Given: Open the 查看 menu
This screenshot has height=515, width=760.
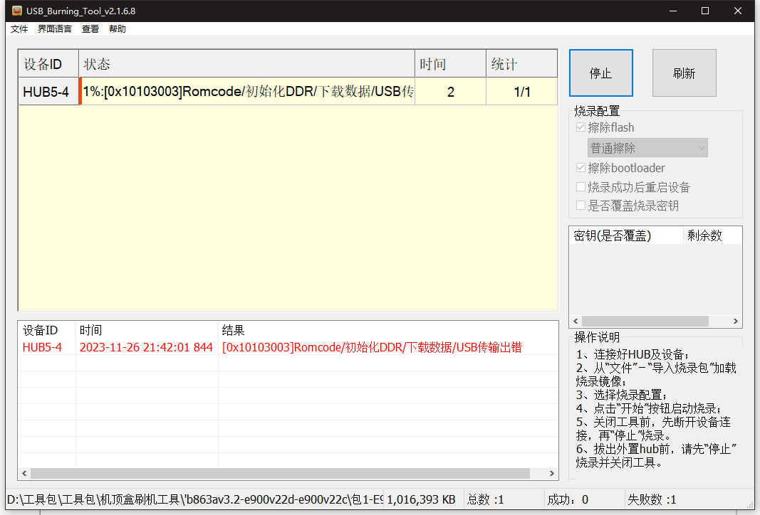Looking at the screenshot, I should [90, 29].
